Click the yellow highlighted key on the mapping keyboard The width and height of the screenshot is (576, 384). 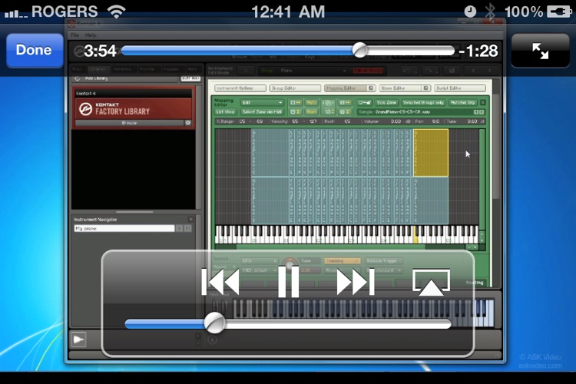pyautogui.click(x=415, y=234)
